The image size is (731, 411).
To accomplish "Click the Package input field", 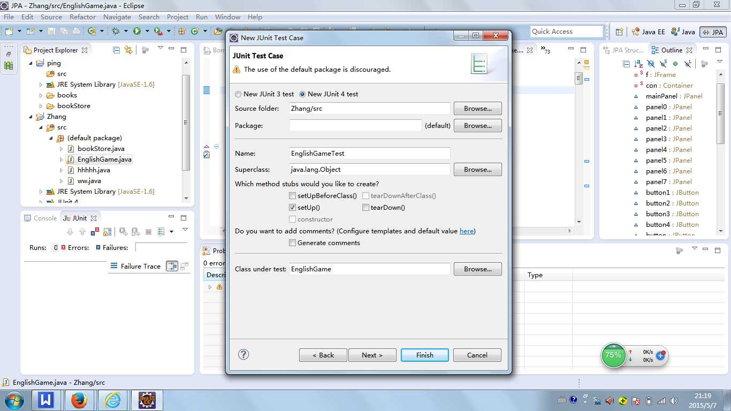I will [355, 126].
